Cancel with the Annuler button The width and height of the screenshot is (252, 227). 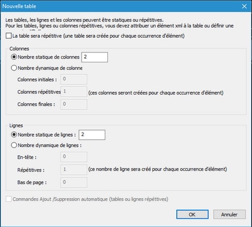pyautogui.click(x=229, y=214)
